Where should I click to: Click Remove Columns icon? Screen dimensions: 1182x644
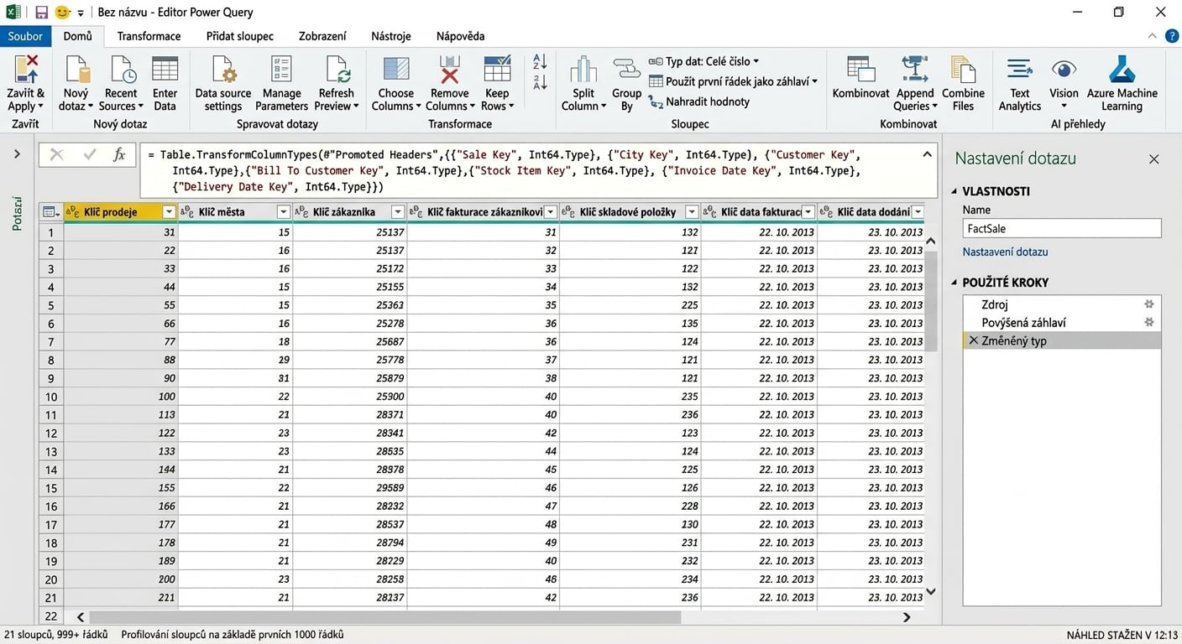tap(449, 70)
